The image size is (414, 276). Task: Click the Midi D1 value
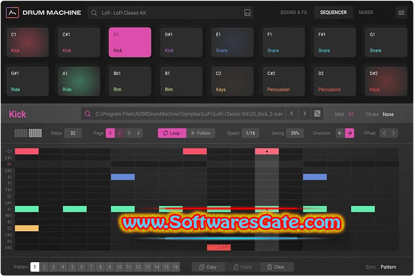click(351, 114)
